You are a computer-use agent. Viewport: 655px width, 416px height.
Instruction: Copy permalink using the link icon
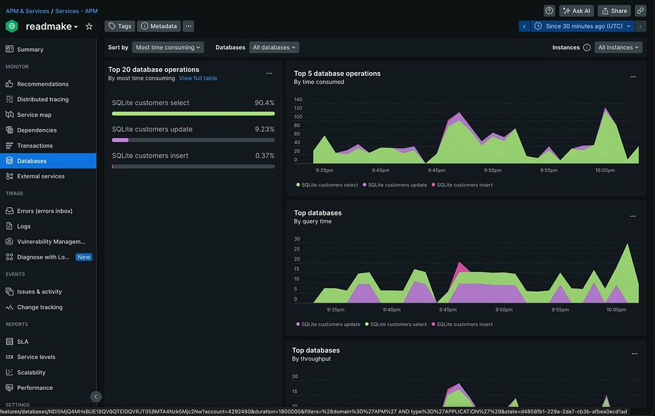click(x=640, y=10)
